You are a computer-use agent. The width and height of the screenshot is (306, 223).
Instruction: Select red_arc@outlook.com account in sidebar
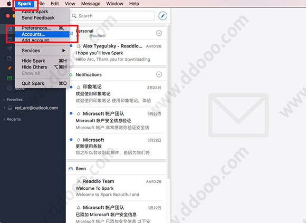click(x=36, y=108)
